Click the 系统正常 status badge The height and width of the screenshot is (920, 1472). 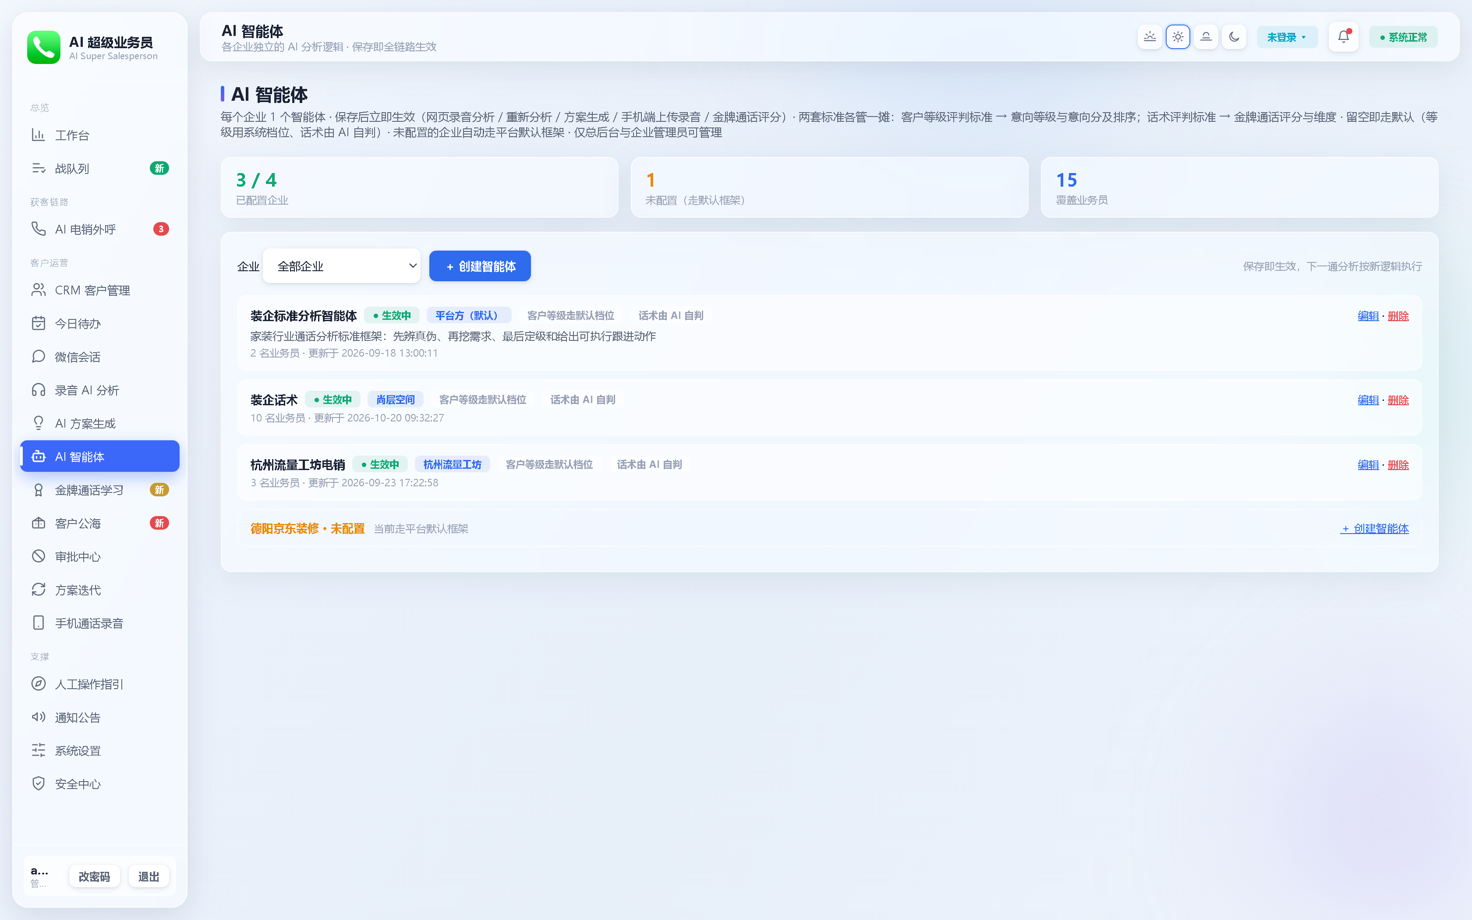(x=1403, y=37)
